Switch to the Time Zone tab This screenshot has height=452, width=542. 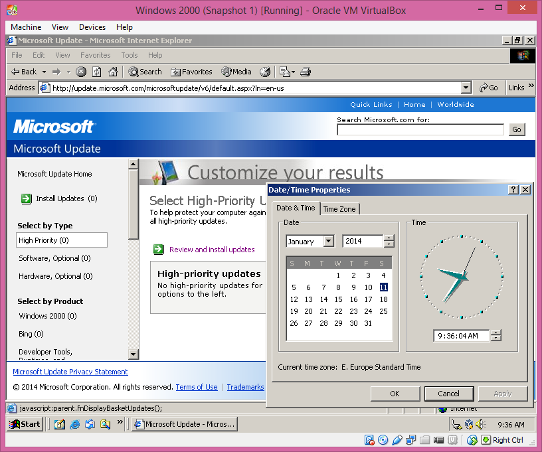point(339,209)
